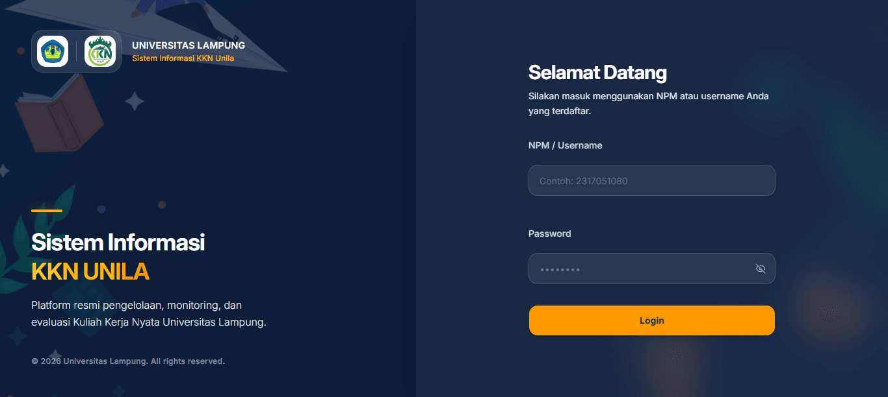Screen dimensions: 888x397
Task: Click the copyright 2026 Universitas Lampung footer
Action: tap(128, 361)
